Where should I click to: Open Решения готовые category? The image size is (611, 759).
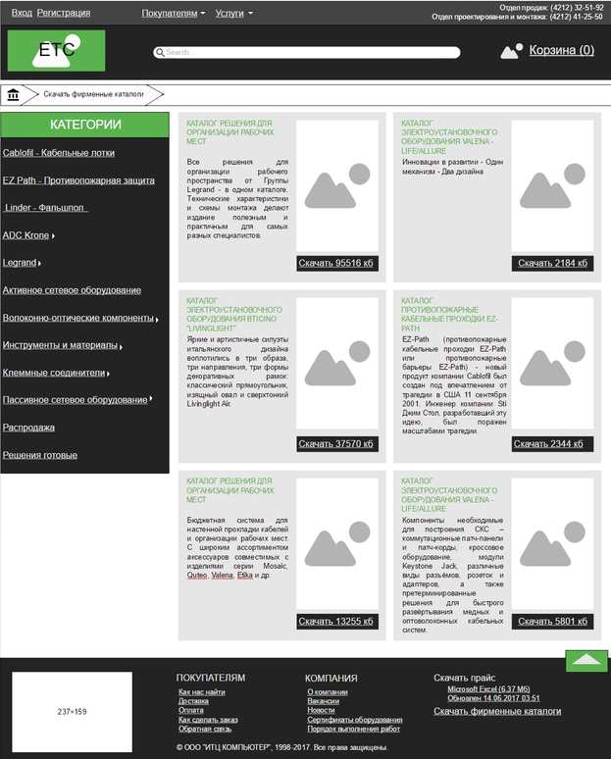click(39, 455)
